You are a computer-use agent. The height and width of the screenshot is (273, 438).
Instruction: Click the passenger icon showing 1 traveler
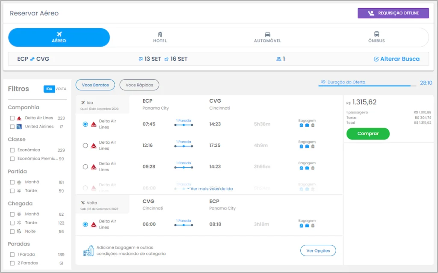point(278,58)
